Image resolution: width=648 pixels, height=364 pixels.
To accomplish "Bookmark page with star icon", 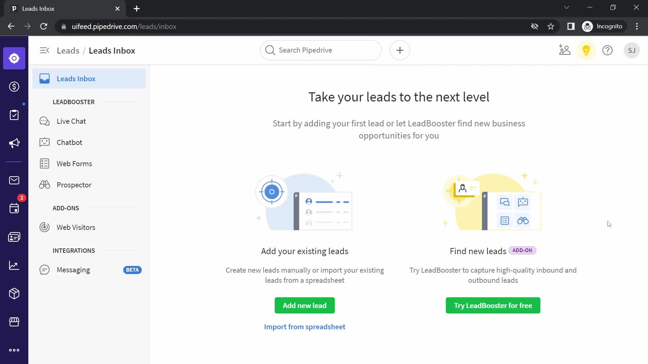I will coord(551,26).
